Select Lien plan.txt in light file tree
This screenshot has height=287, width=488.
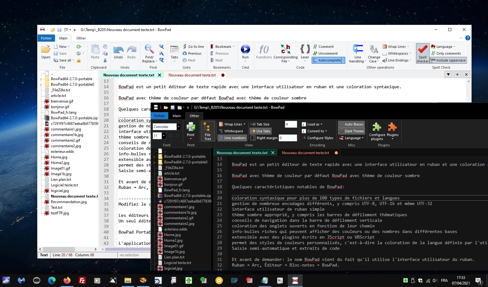(x=61, y=180)
